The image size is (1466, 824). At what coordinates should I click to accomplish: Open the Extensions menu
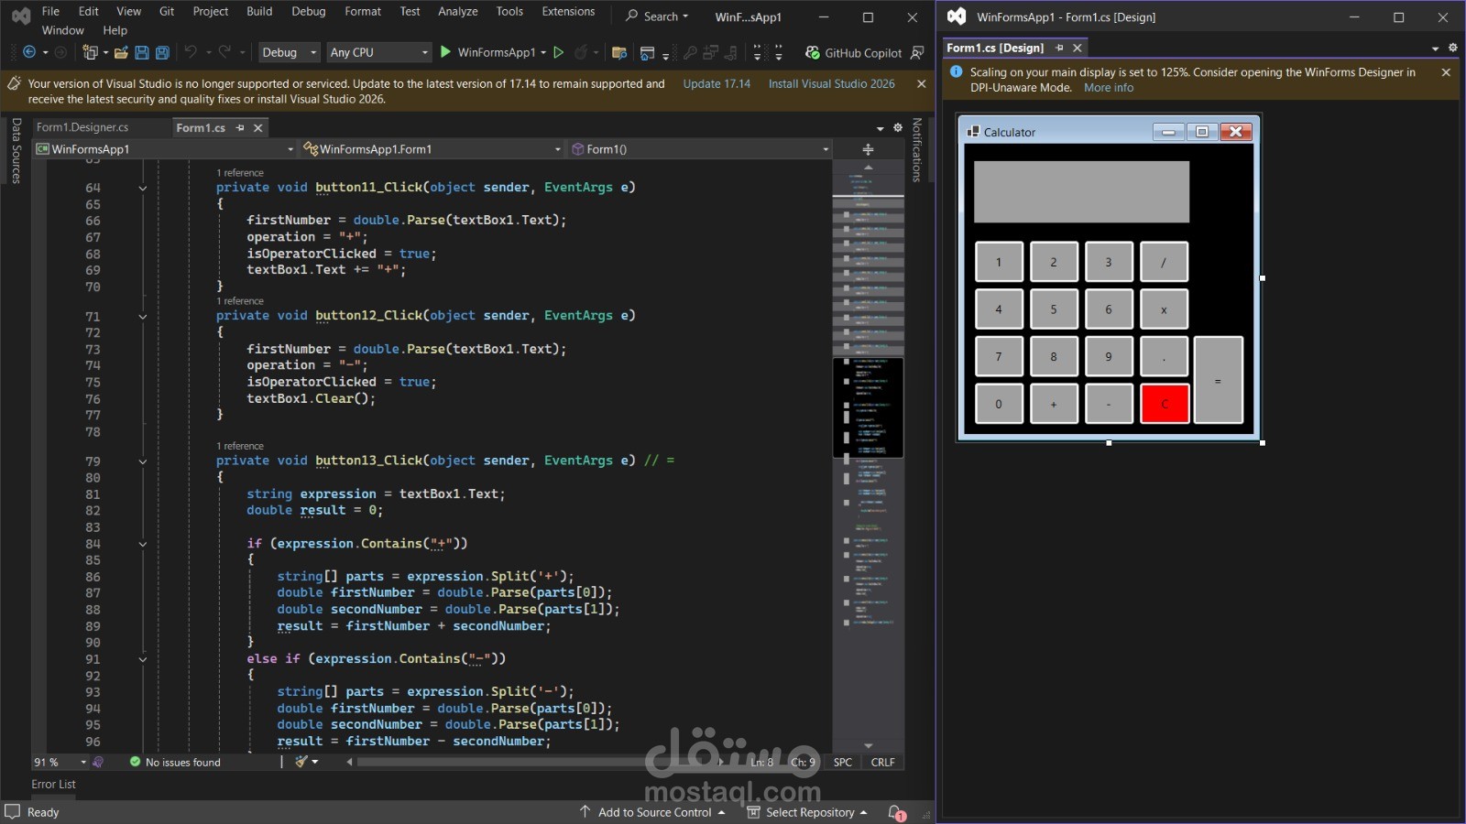coord(568,11)
